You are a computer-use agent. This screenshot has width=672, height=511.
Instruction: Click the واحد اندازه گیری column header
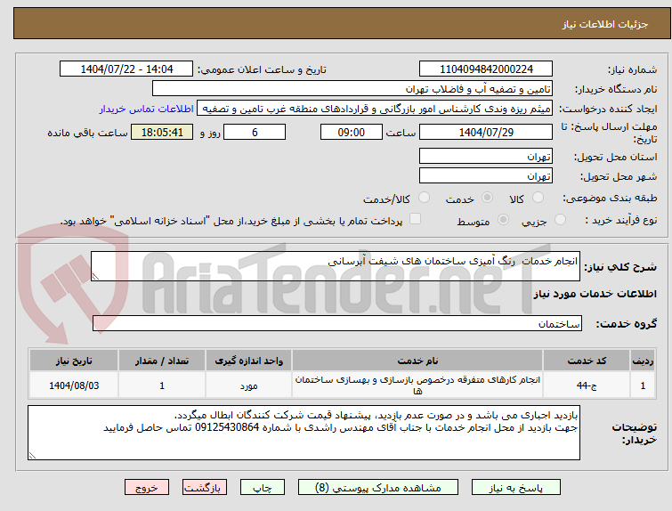(x=248, y=361)
